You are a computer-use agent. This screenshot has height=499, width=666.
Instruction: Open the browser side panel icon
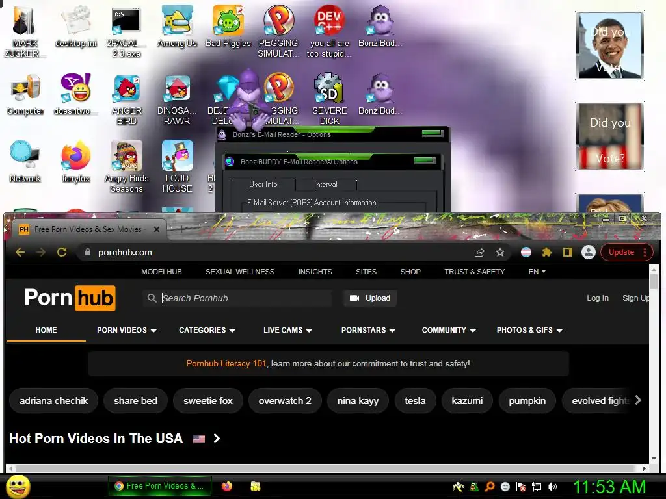click(567, 253)
